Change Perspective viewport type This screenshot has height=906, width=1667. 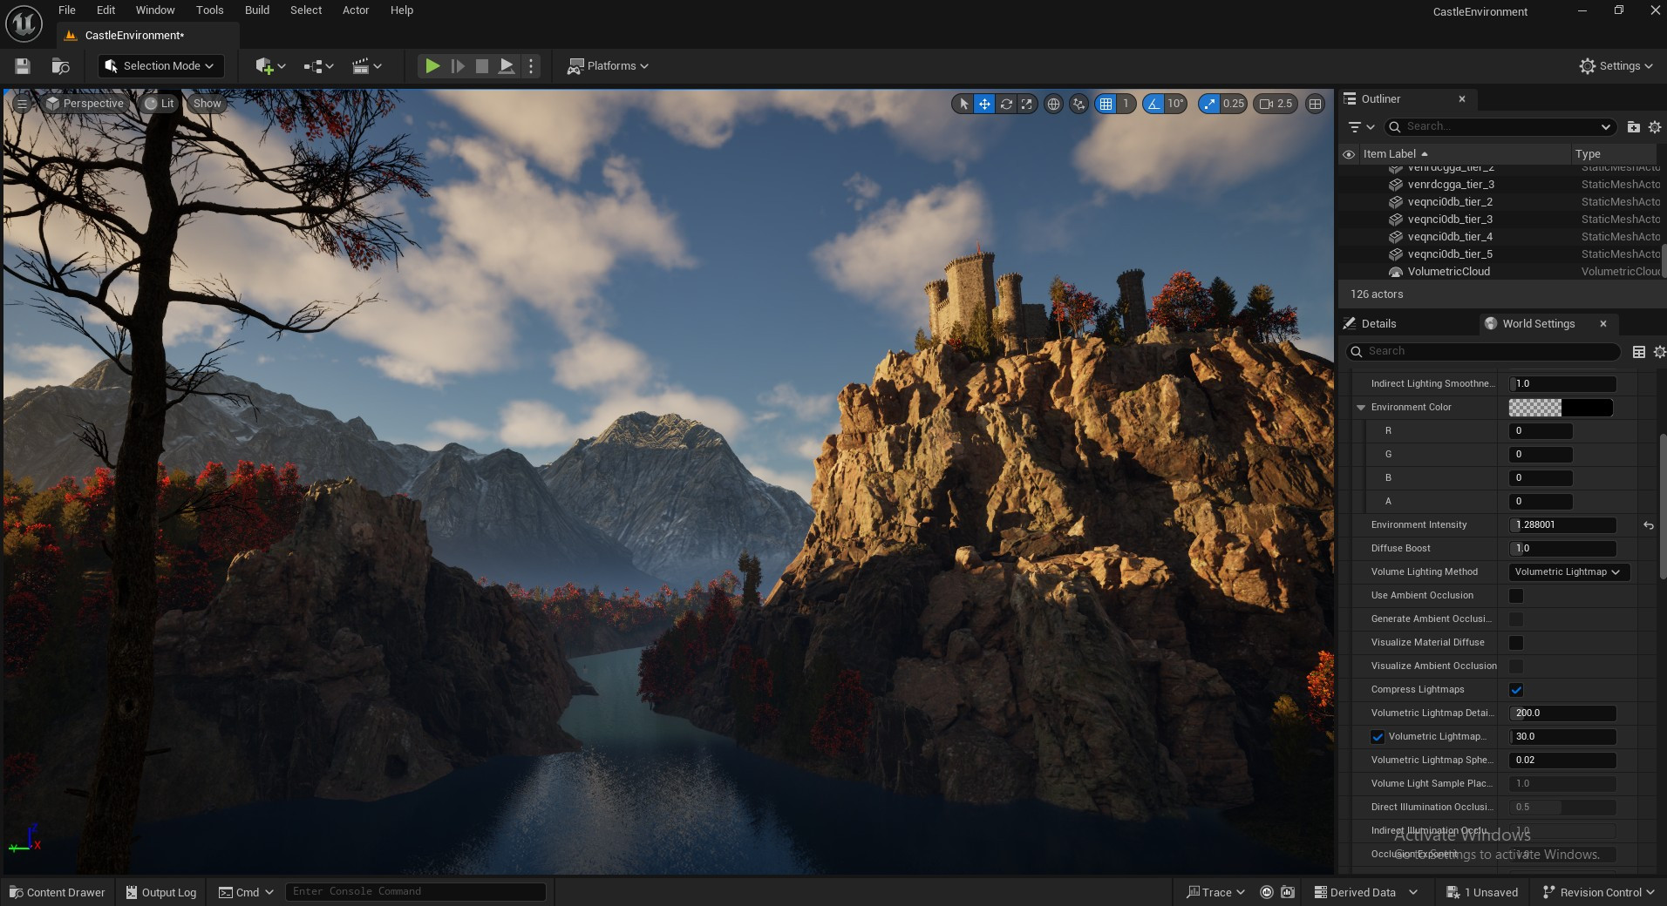(x=85, y=104)
